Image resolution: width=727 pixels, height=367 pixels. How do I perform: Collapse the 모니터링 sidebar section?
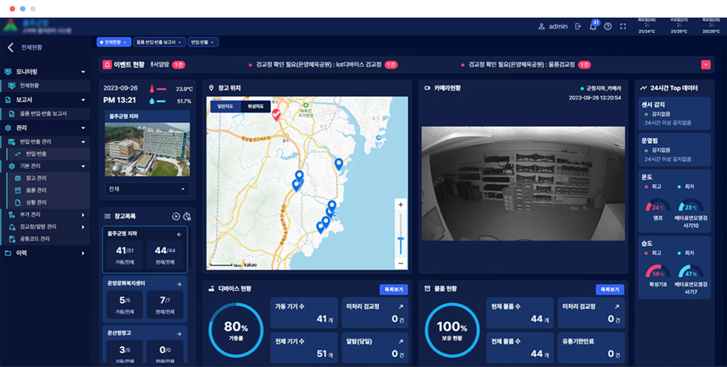tap(83, 71)
